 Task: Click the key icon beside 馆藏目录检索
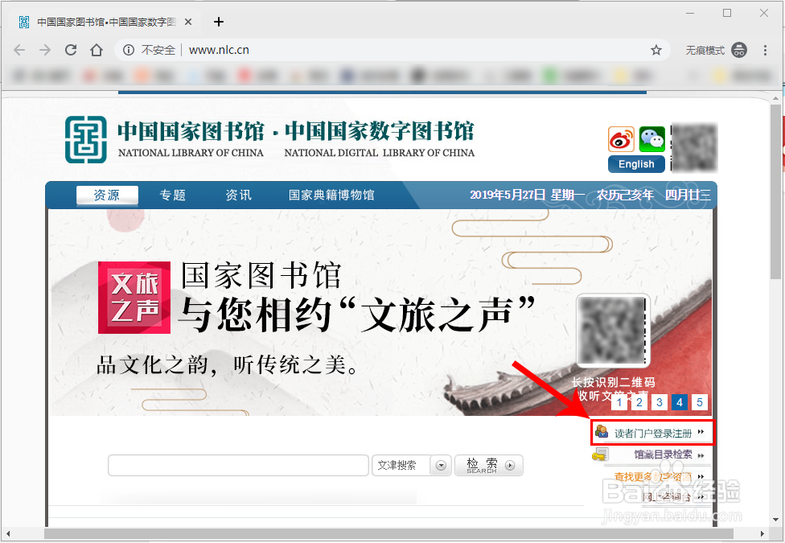[600, 455]
